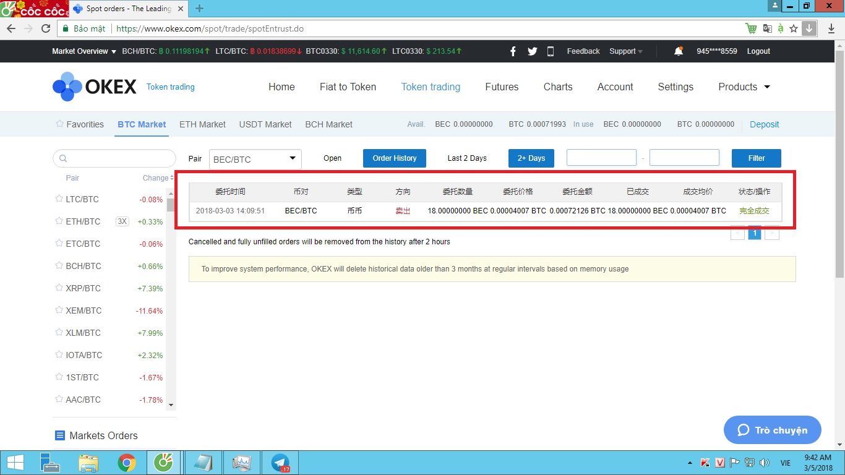Open the Futures menu item
845x475 pixels.
502,87
